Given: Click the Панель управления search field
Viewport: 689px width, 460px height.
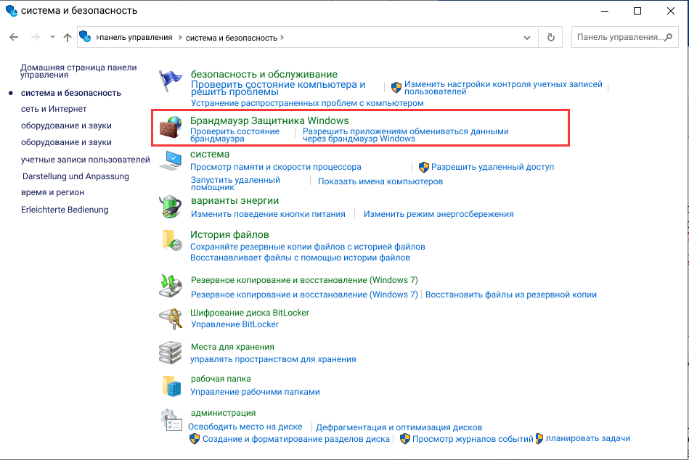Looking at the screenshot, I should [x=625, y=37].
